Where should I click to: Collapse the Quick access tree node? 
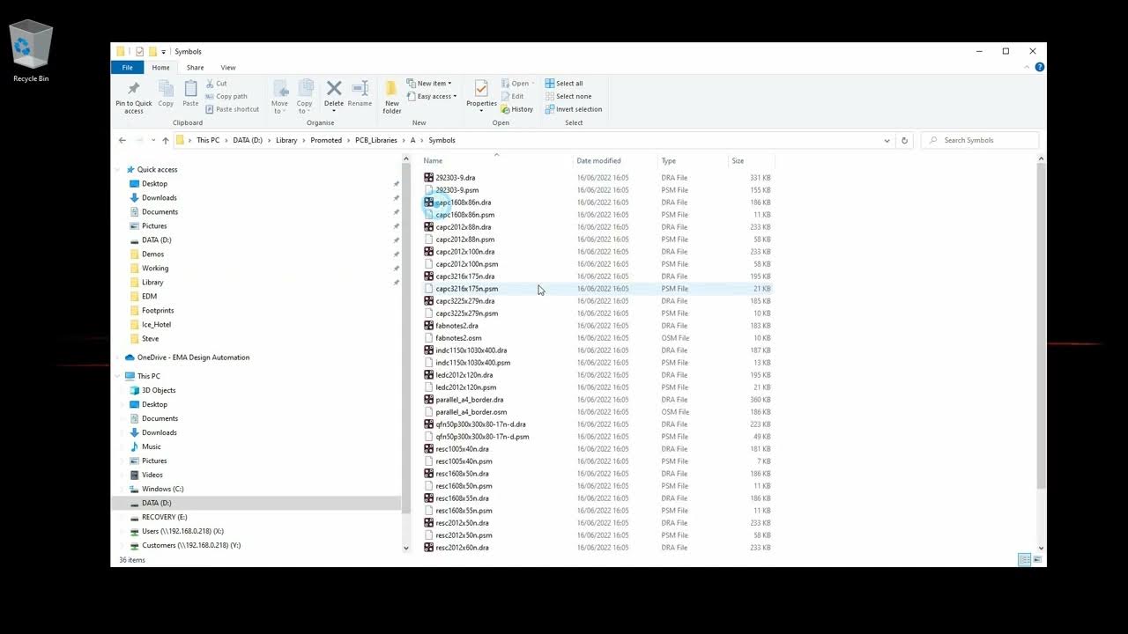click(119, 170)
